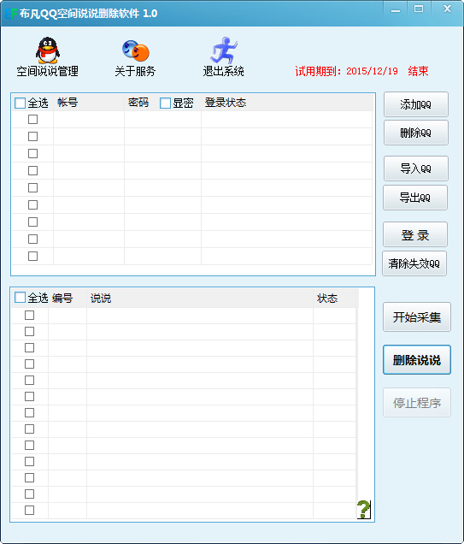Click the app logo in title bar

[x=10, y=14]
